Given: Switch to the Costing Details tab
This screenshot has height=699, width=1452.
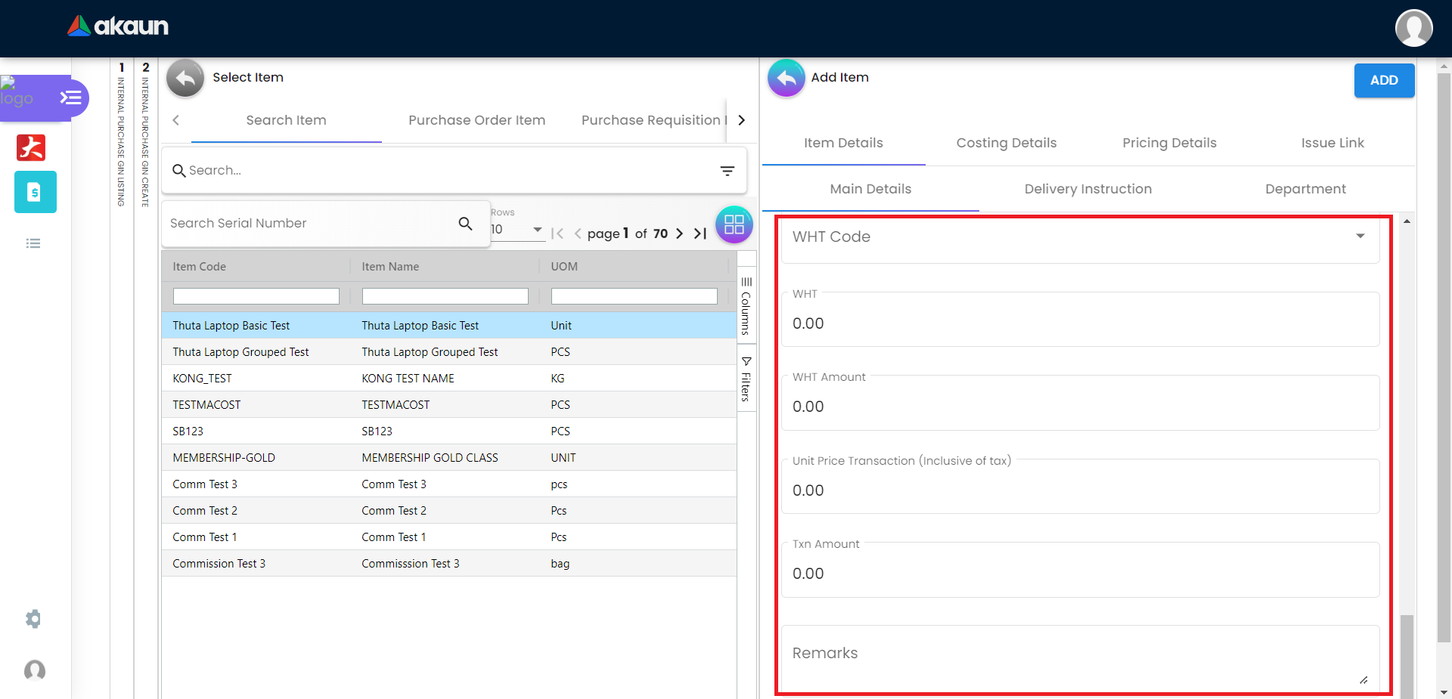Looking at the screenshot, I should tap(1006, 143).
